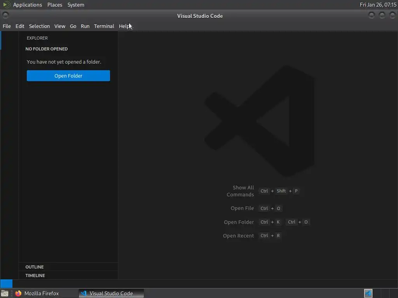Open the Run menu
398x298 pixels.
point(85,26)
